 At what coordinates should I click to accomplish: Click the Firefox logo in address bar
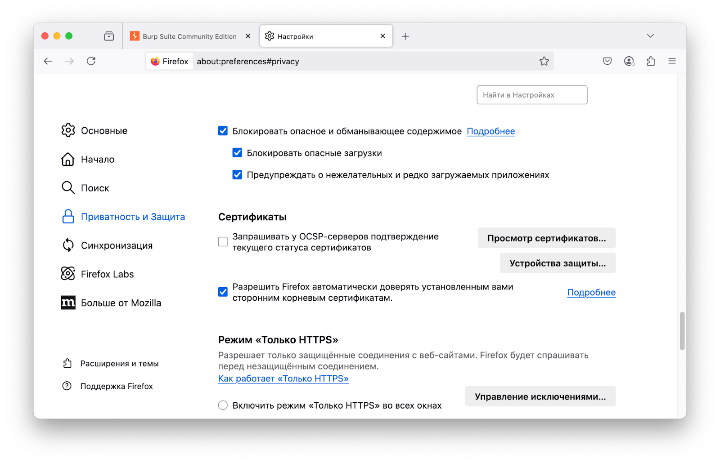coord(155,61)
